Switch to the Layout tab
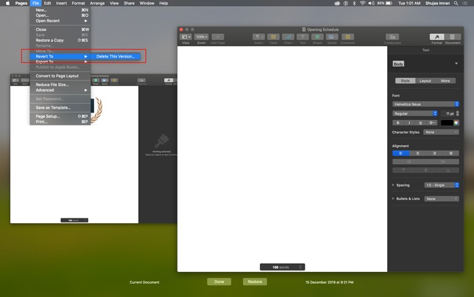 pyautogui.click(x=425, y=81)
